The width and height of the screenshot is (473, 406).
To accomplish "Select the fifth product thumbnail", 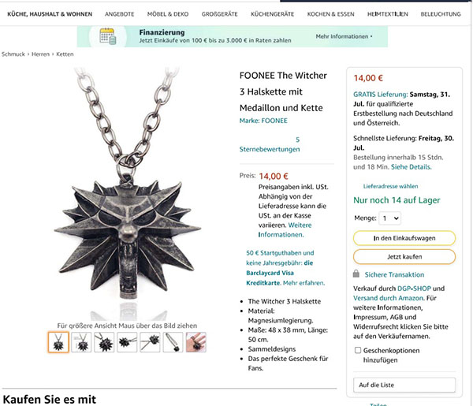I will click(151, 342).
